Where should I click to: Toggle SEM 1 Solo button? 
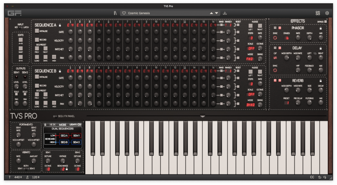pos(16,94)
